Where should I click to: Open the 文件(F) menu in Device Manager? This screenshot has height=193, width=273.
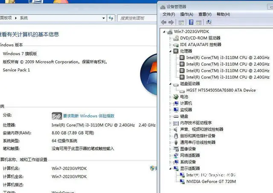[169, 14]
